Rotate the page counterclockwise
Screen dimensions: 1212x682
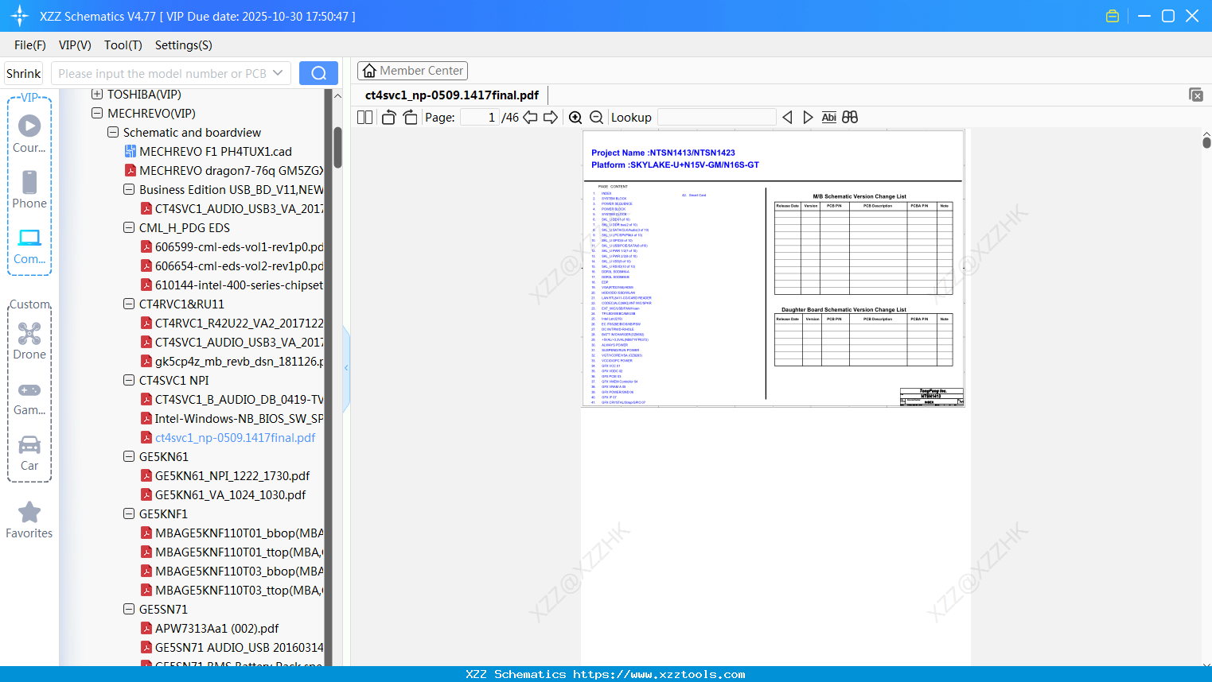[x=388, y=117]
